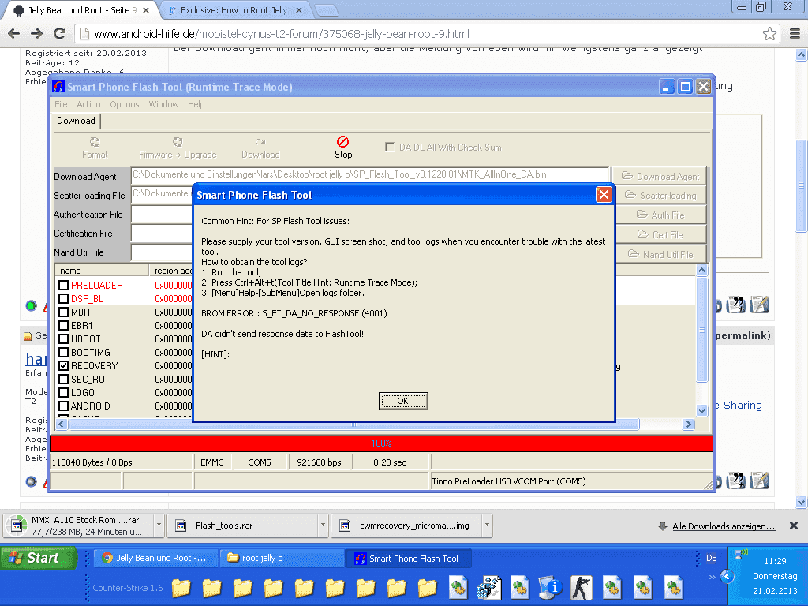Image resolution: width=808 pixels, height=606 pixels.
Task: Click the Download Agent browse button
Action: pos(660,176)
